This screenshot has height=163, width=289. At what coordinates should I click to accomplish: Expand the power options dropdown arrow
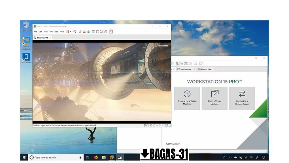click(x=70, y=32)
